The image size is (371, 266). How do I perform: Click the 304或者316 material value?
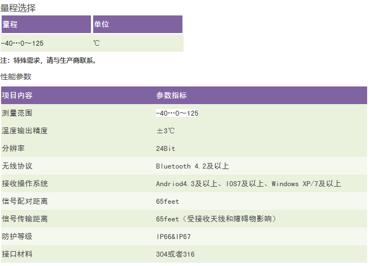175,254
